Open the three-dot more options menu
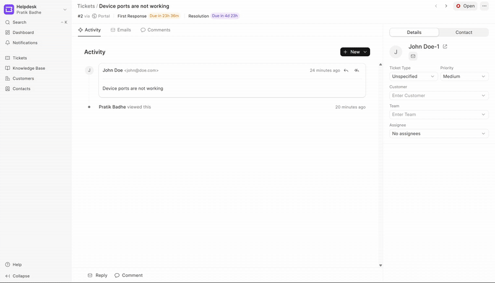The image size is (495, 283). pos(484,6)
